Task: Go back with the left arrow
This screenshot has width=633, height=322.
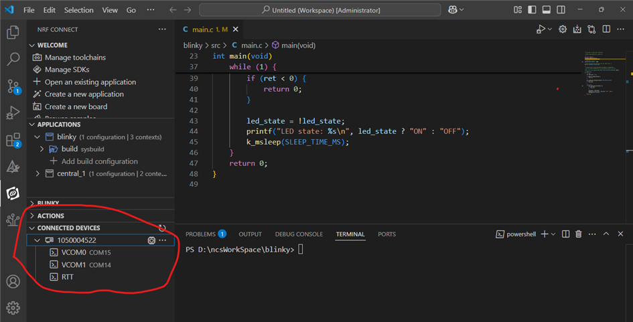Action: click(x=173, y=9)
